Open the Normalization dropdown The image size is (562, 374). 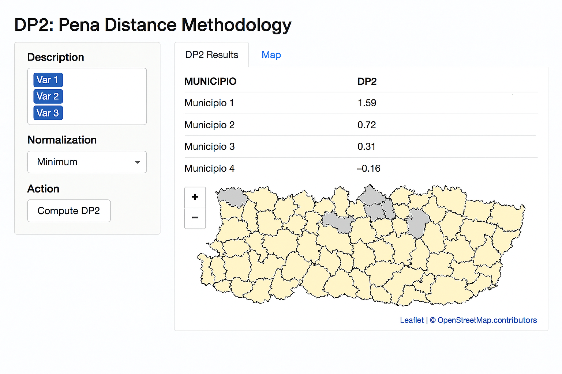click(x=87, y=162)
